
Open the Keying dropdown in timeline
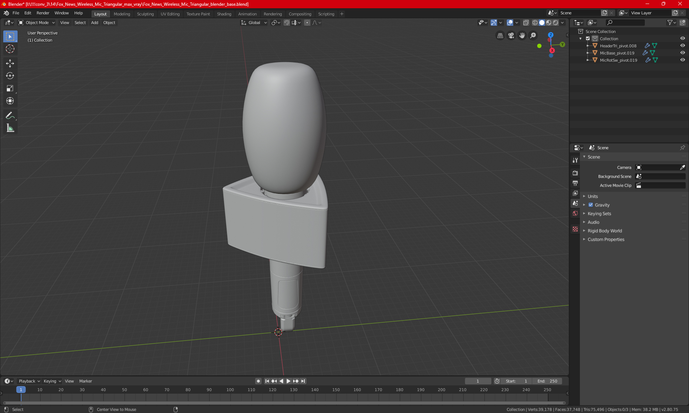point(52,381)
